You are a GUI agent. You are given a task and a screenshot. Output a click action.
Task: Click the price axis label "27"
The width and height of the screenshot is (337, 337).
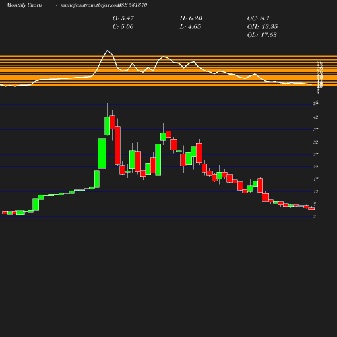[x=316, y=155]
